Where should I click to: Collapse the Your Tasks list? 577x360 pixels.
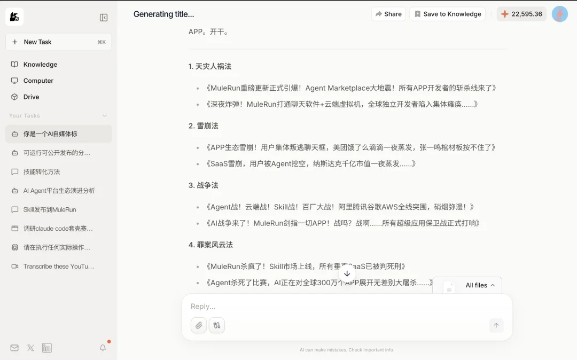[105, 115]
